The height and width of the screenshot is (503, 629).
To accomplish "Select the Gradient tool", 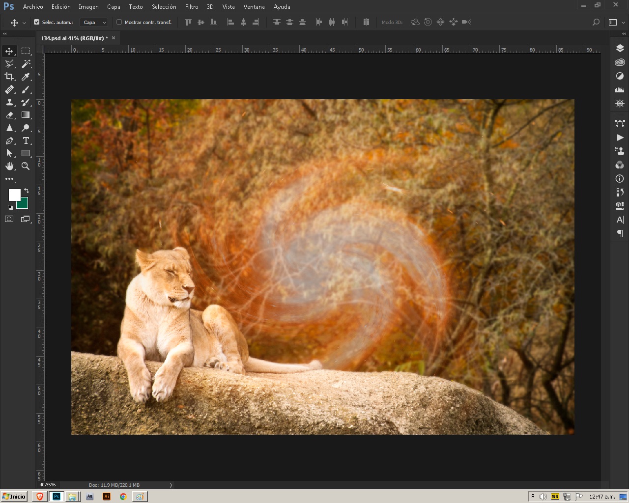I will [26, 115].
